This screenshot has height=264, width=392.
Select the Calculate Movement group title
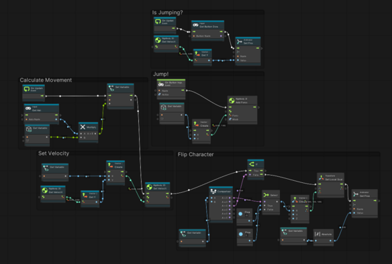tap(46, 80)
